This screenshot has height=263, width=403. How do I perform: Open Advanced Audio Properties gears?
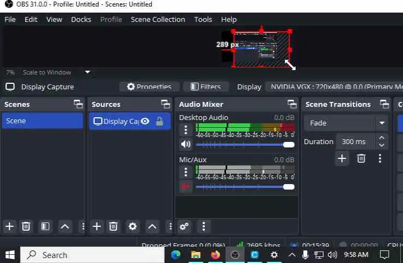(x=185, y=226)
